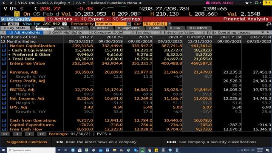272x153 pixels.
Task: Click the Windows Type here to search box
Action: (x=31, y=150)
